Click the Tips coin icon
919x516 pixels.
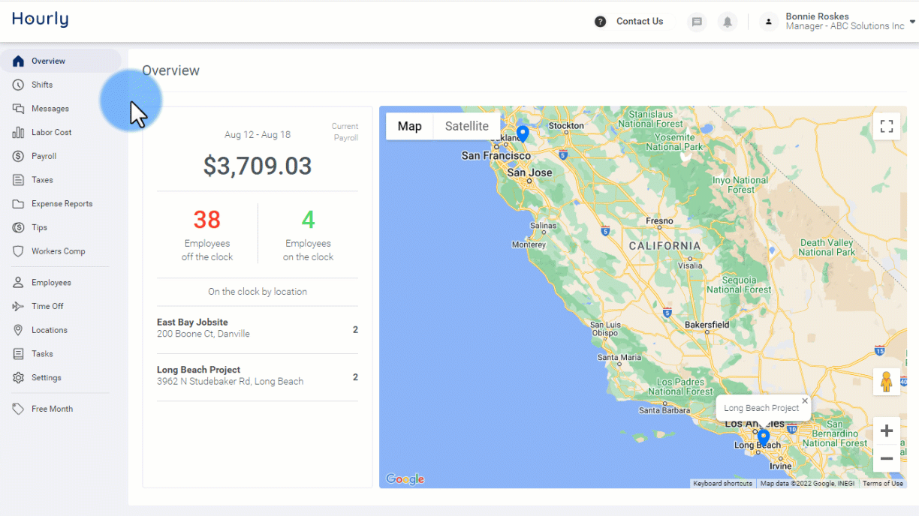click(19, 227)
